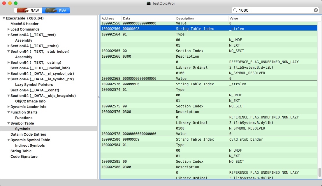Select Section64 (__DATA,__const) in the tree
Image resolution: width=322 pixels, height=186 pixels.
coord(35,90)
